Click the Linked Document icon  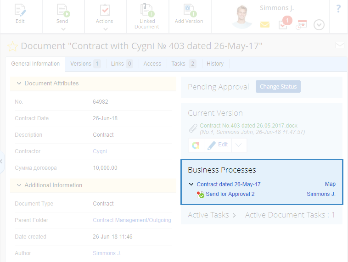pyautogui.click(x=146, y=11)
